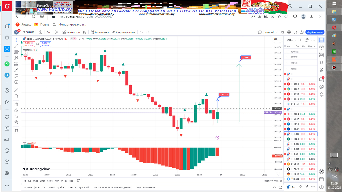Open the object tree layers icon

pyautogui.click(x=321, y=62)
